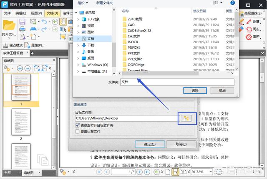267x179 pixels.
Task: Click the Cancel button in folder dialog
Action: (222, 90)
